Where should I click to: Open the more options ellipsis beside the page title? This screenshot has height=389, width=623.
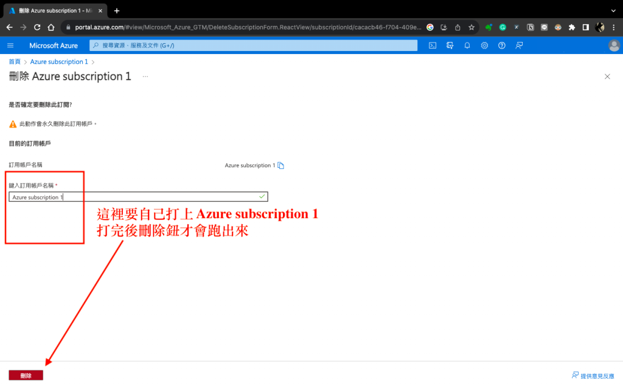[145, 77]
